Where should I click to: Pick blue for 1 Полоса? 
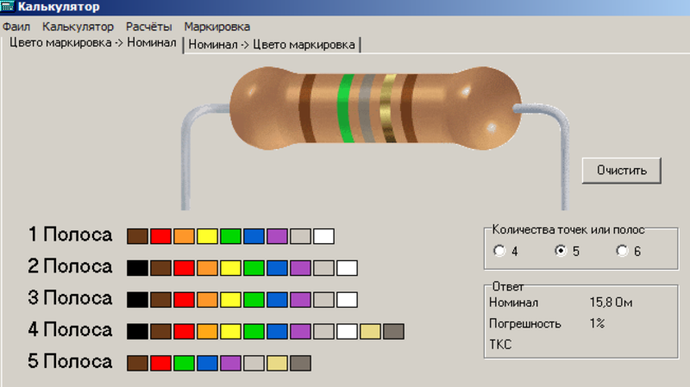pos(254,236)
